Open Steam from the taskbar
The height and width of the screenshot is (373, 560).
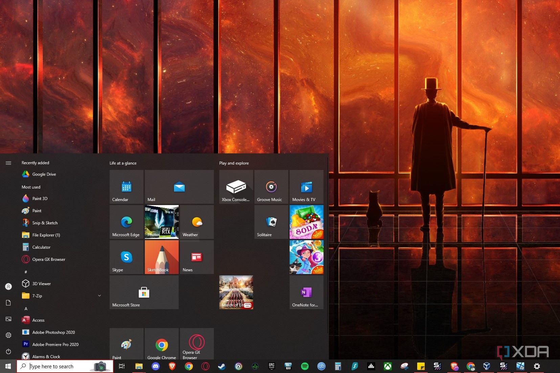click(x=222, y=366)
